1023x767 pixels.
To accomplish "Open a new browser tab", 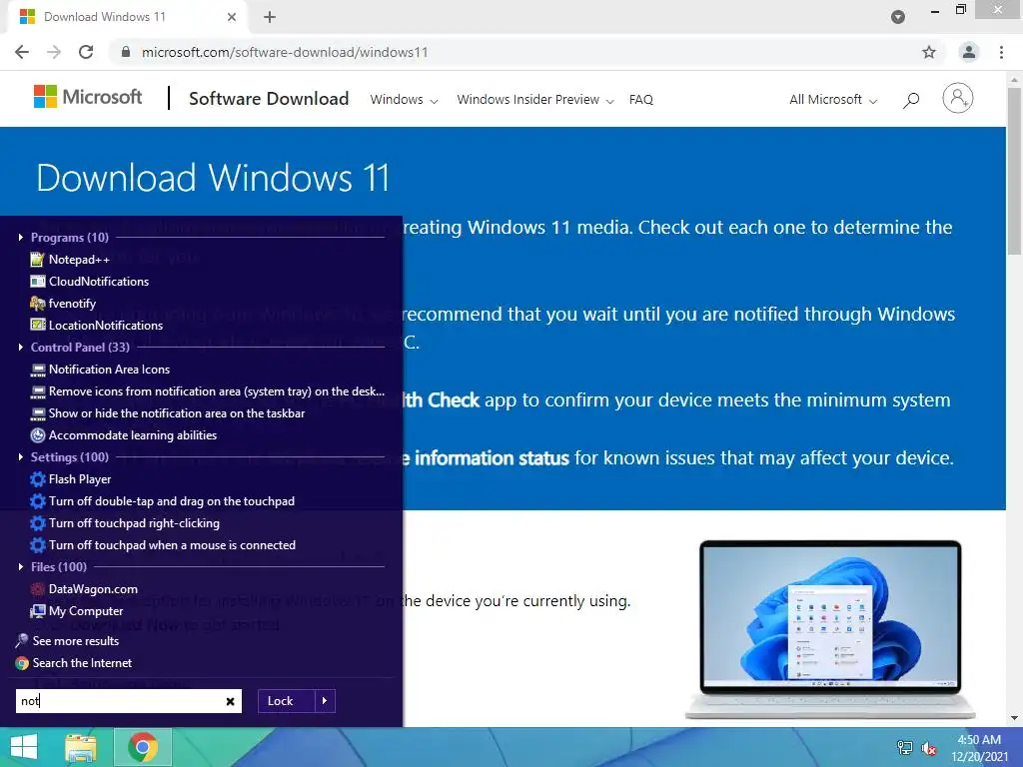I will click(270, 17).
